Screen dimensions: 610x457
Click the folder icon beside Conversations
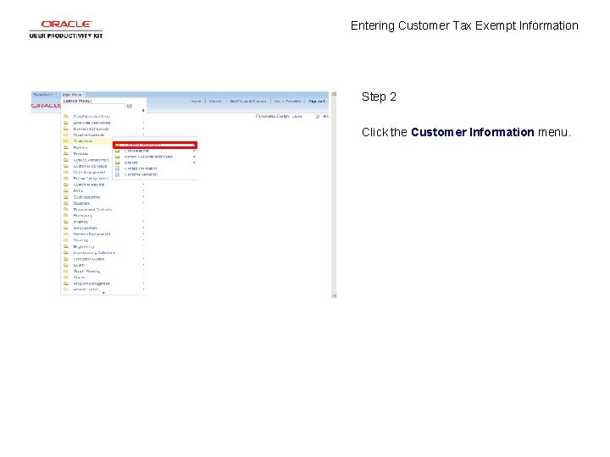117,151
